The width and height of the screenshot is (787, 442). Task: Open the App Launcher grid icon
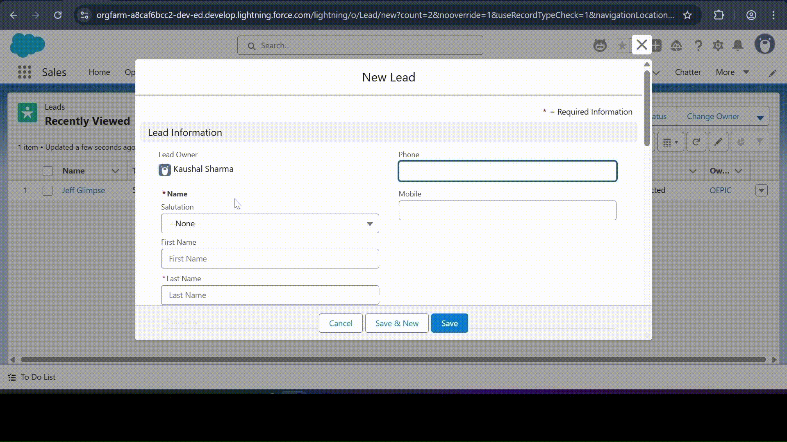pyautogui.click(x=25, y=72)
